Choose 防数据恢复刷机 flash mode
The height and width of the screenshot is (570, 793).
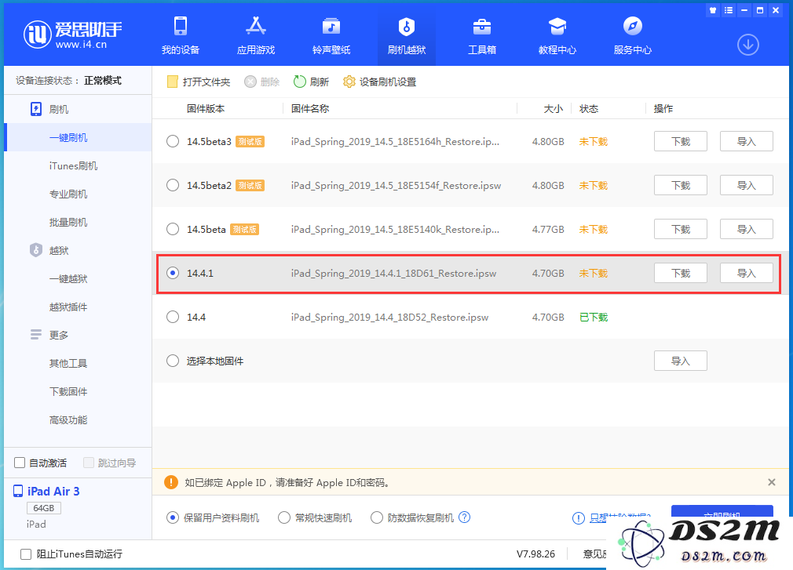(x=377, y=517)
